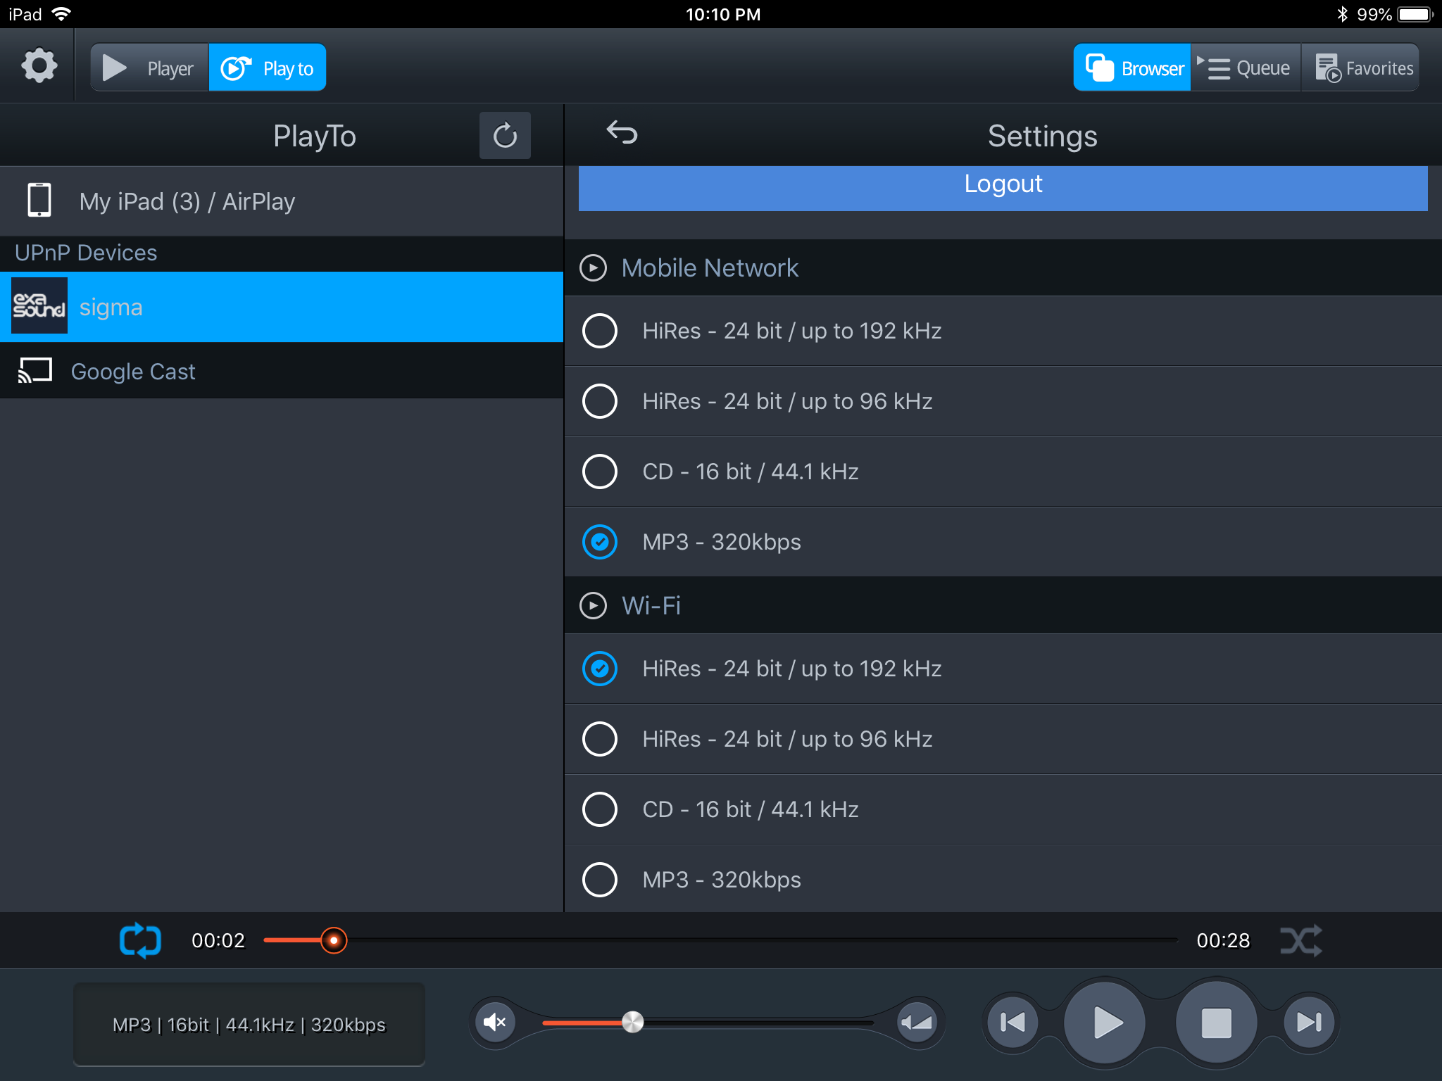Skip to the previous track
This screenshot has width=1442, height=1081.
click(1012, 1022)
